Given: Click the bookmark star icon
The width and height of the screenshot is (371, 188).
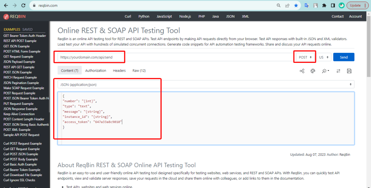Looking at the screenshot, I should tap(296, 5).
